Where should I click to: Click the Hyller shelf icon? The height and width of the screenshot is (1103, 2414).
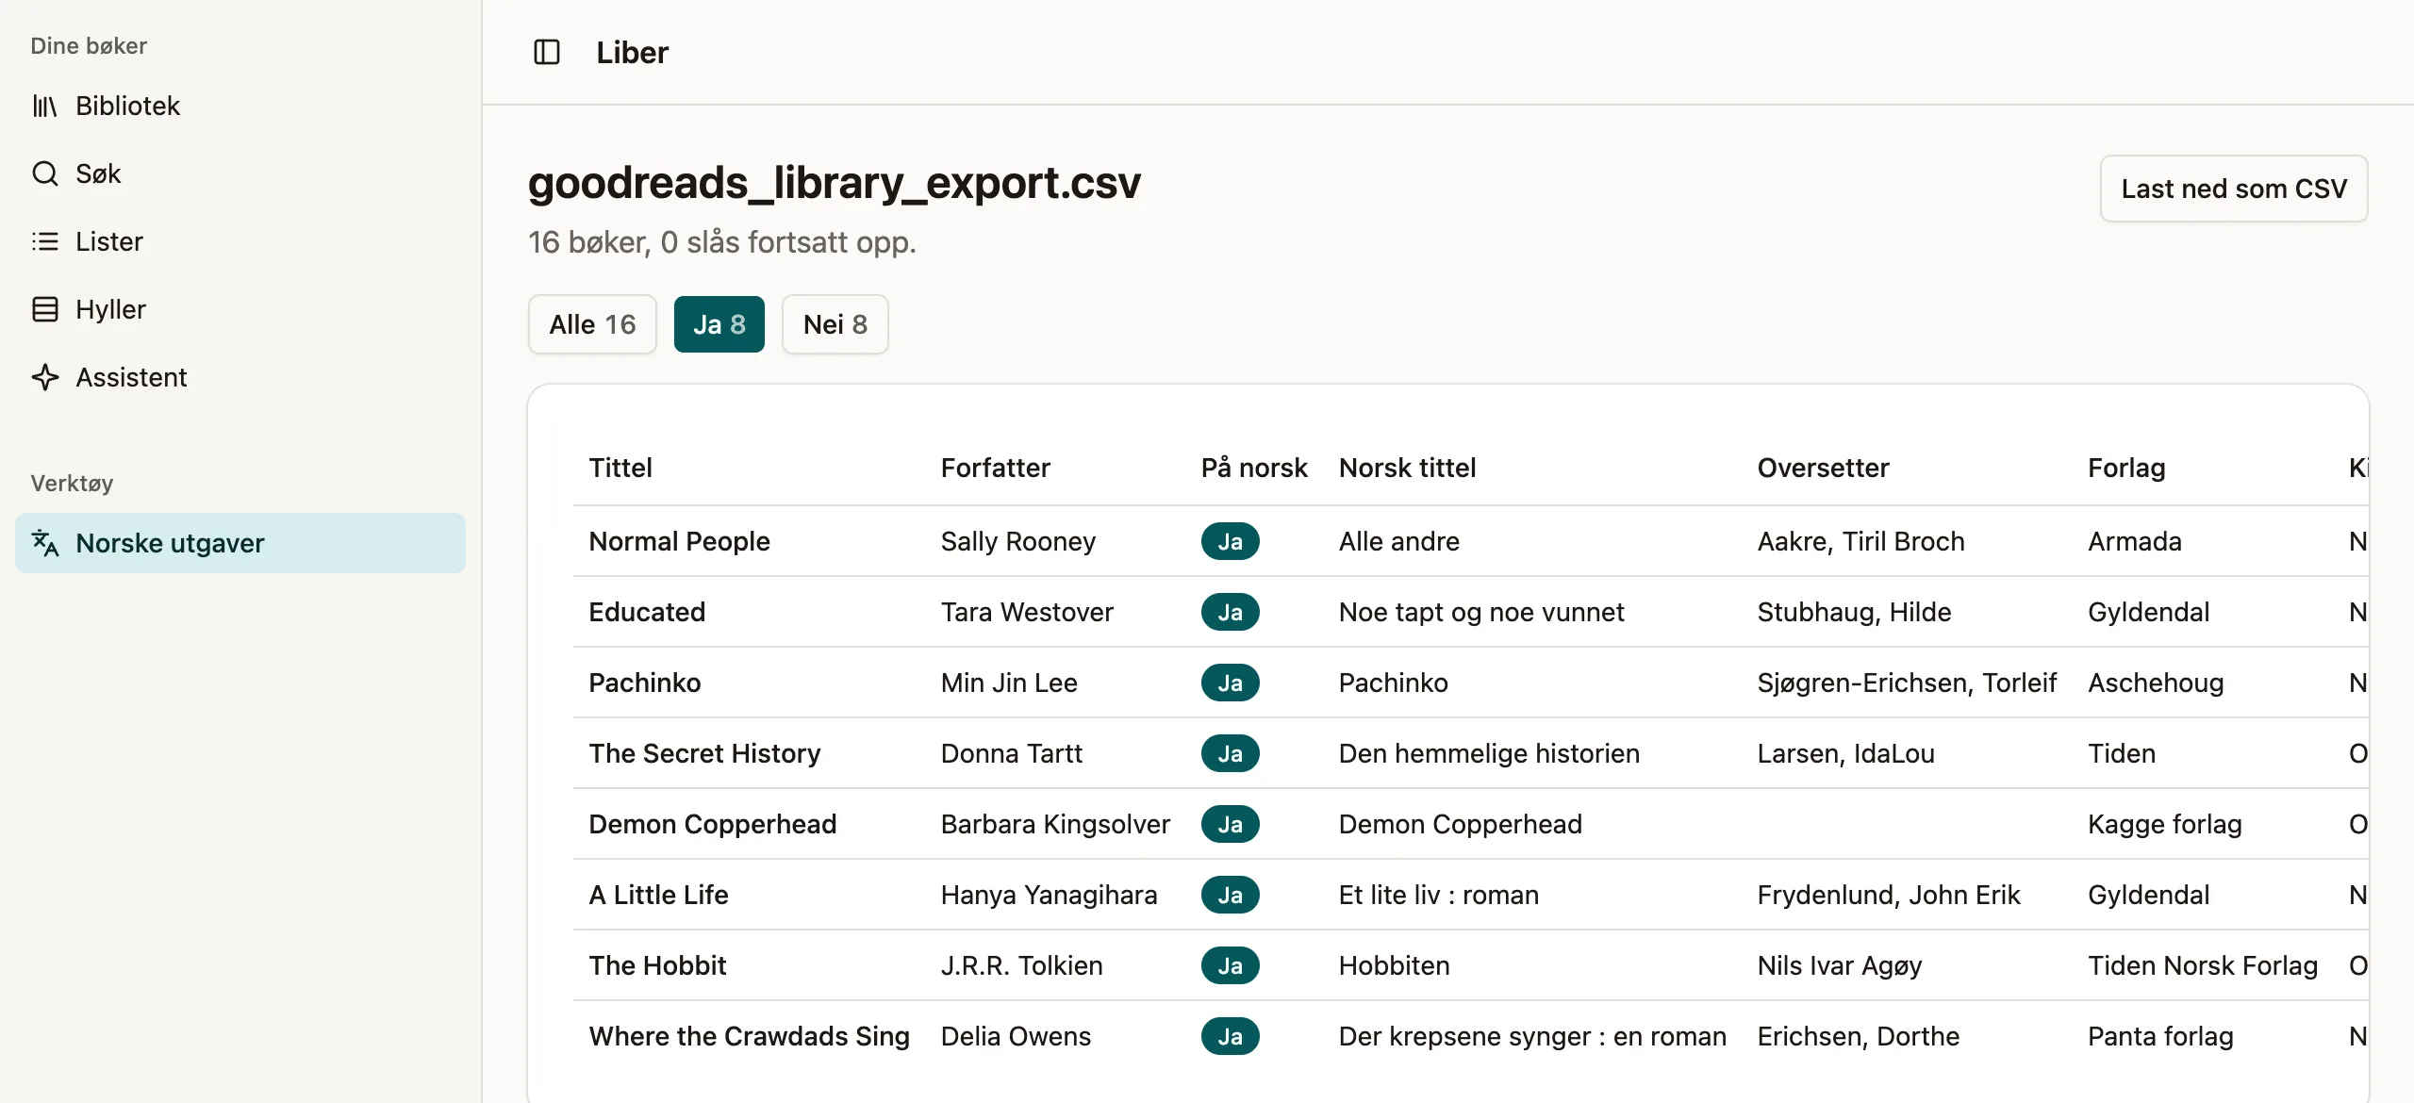pyautogui.click(x=44, y=309)
